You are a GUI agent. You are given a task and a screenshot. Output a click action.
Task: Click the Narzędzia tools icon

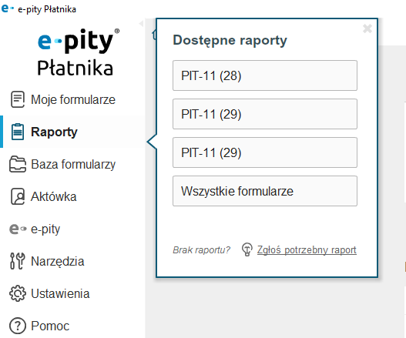(x=18, y=261)
